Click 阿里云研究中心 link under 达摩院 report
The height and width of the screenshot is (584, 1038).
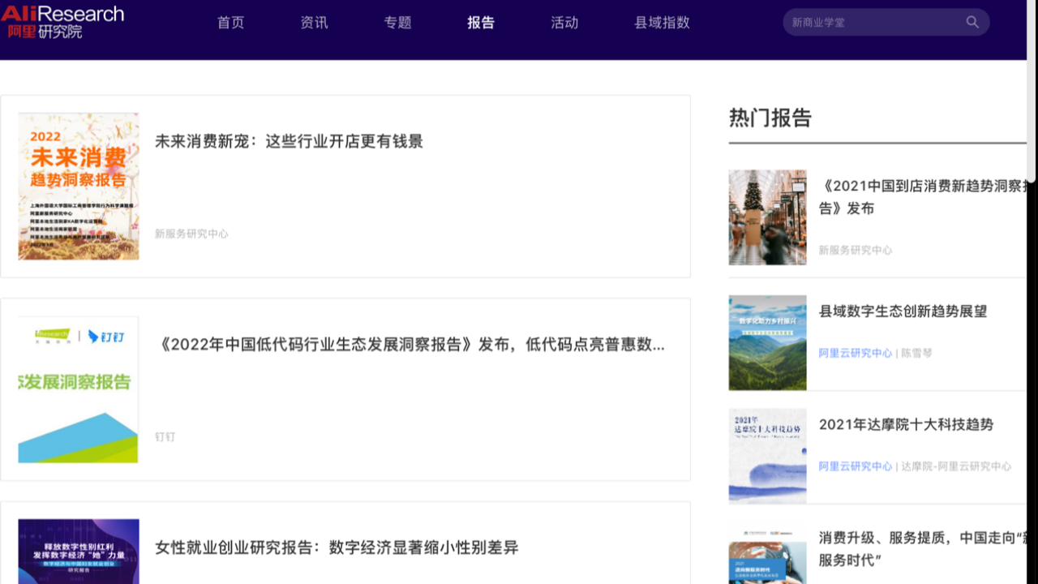point(856,466)
